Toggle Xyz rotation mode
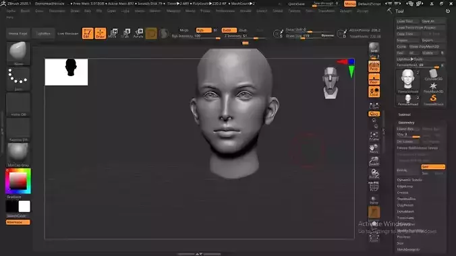Screen dimensions: 456x256 click(x=374, y=114)
